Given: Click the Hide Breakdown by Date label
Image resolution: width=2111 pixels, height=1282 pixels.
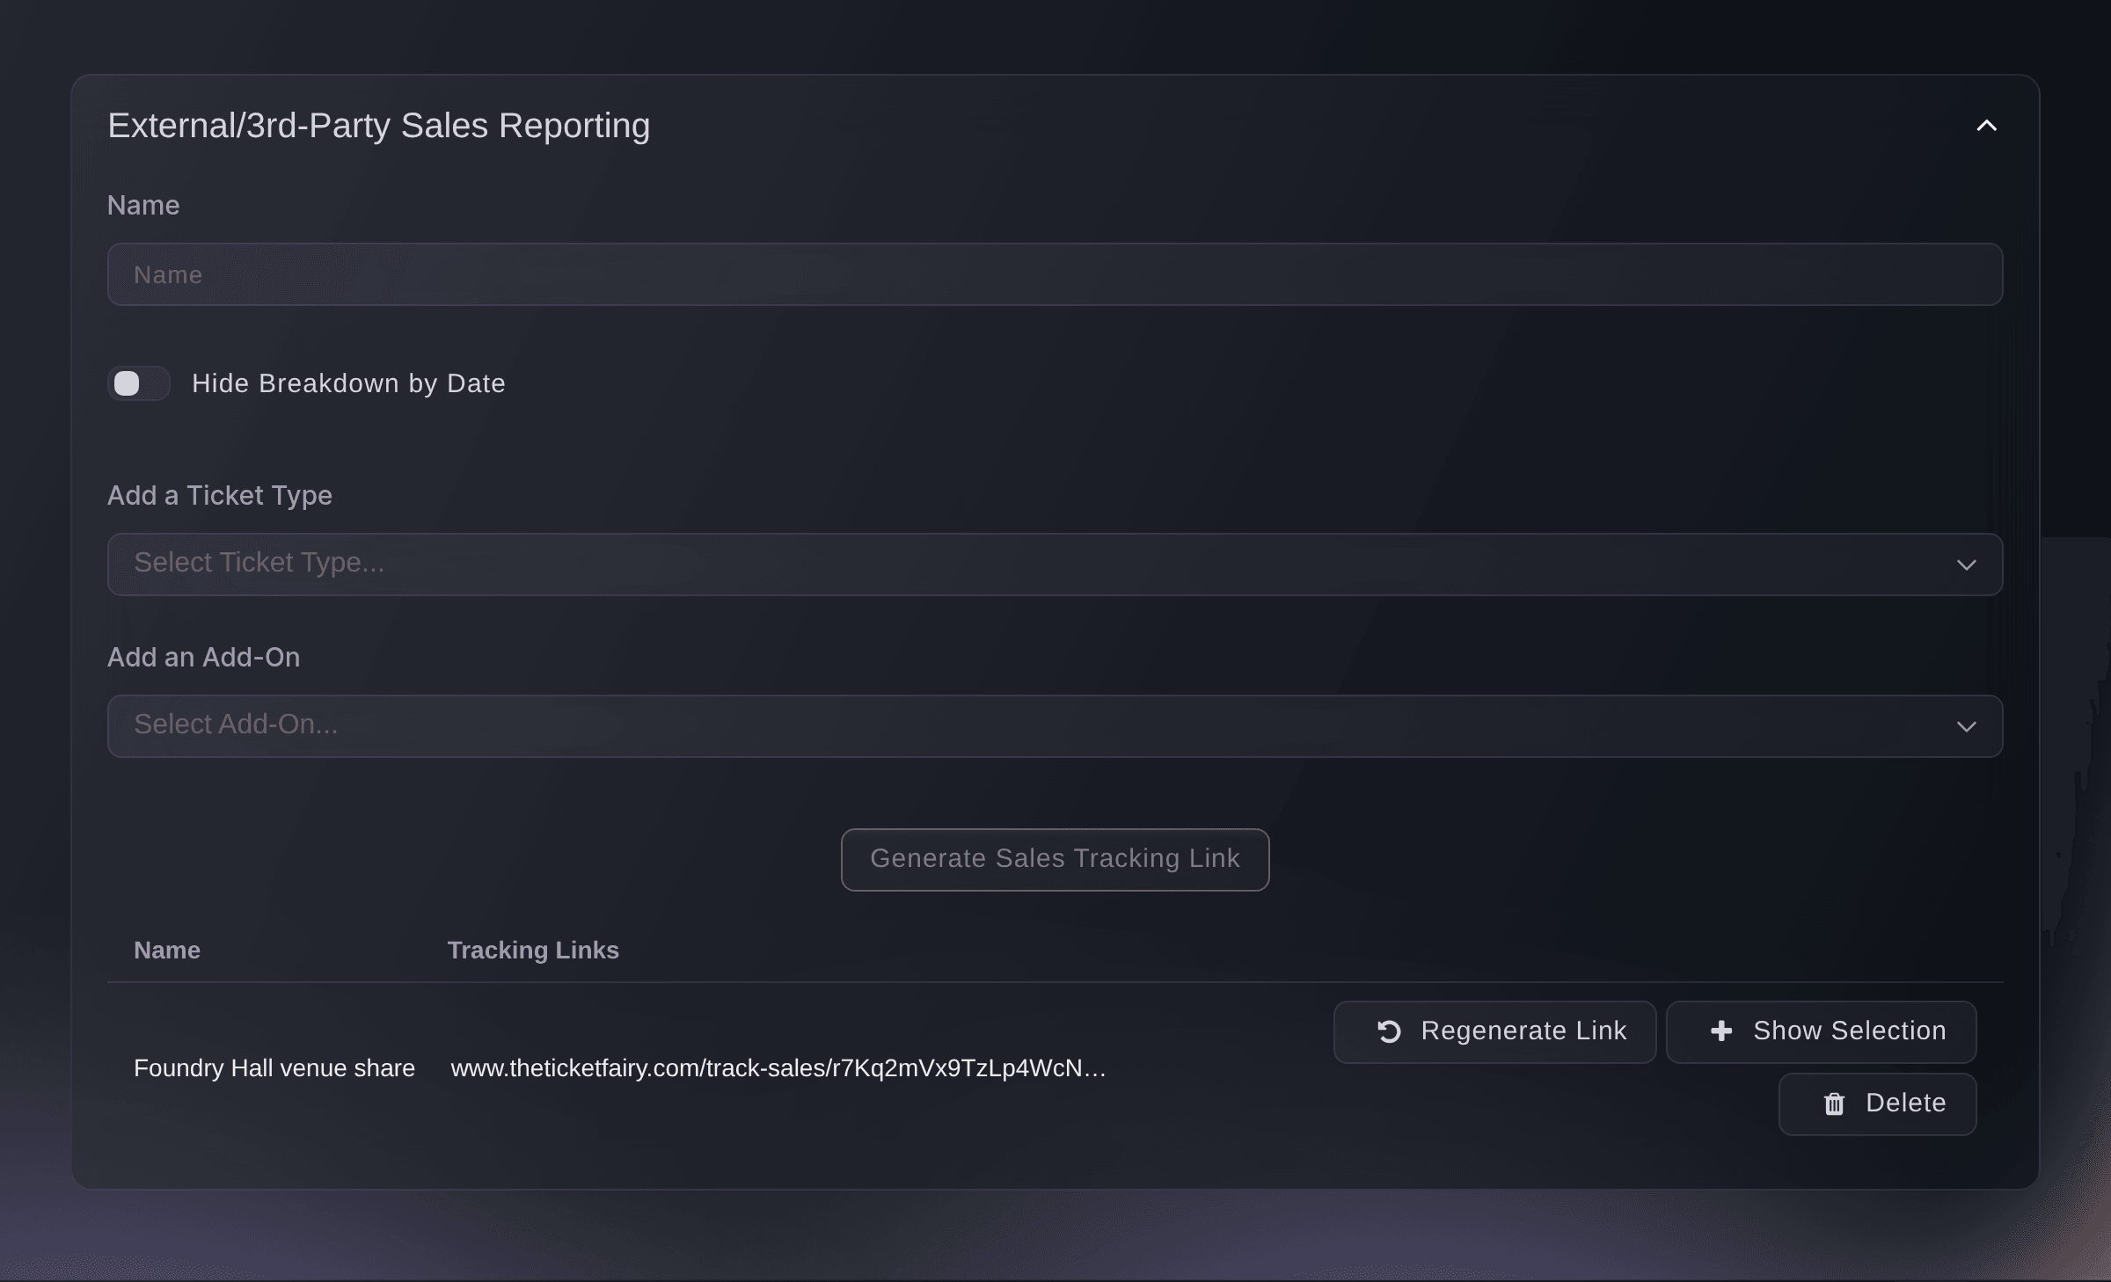Looking at the screenshot, I should tap(348, 383).
